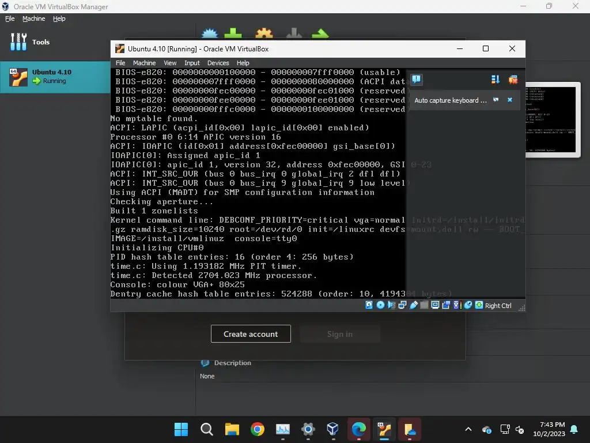Click OneDrive cloud icon in system tray

coord(486,429)
